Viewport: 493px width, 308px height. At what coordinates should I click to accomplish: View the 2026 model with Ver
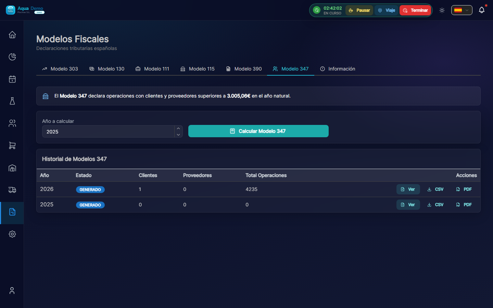pos(408,189)
